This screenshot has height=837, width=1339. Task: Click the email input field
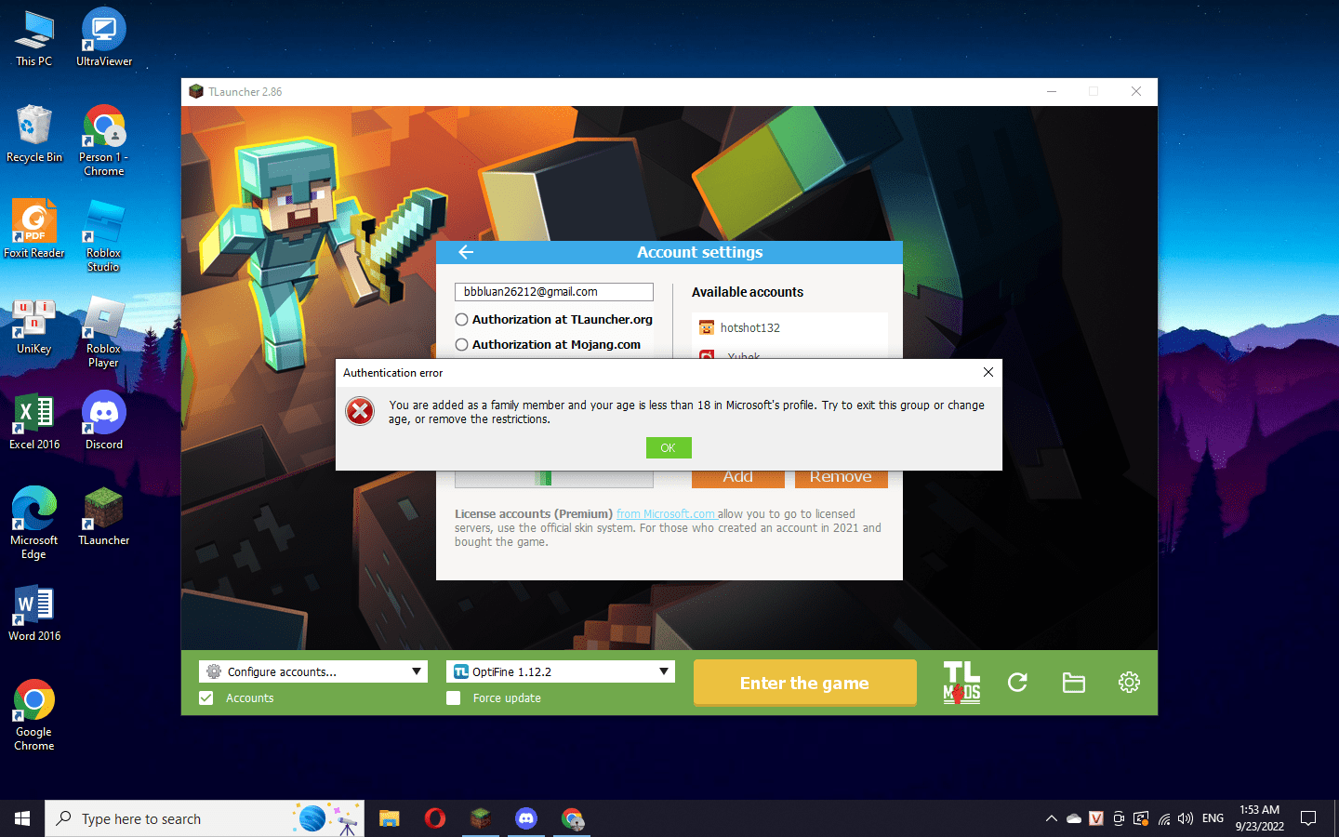point(554,292)
